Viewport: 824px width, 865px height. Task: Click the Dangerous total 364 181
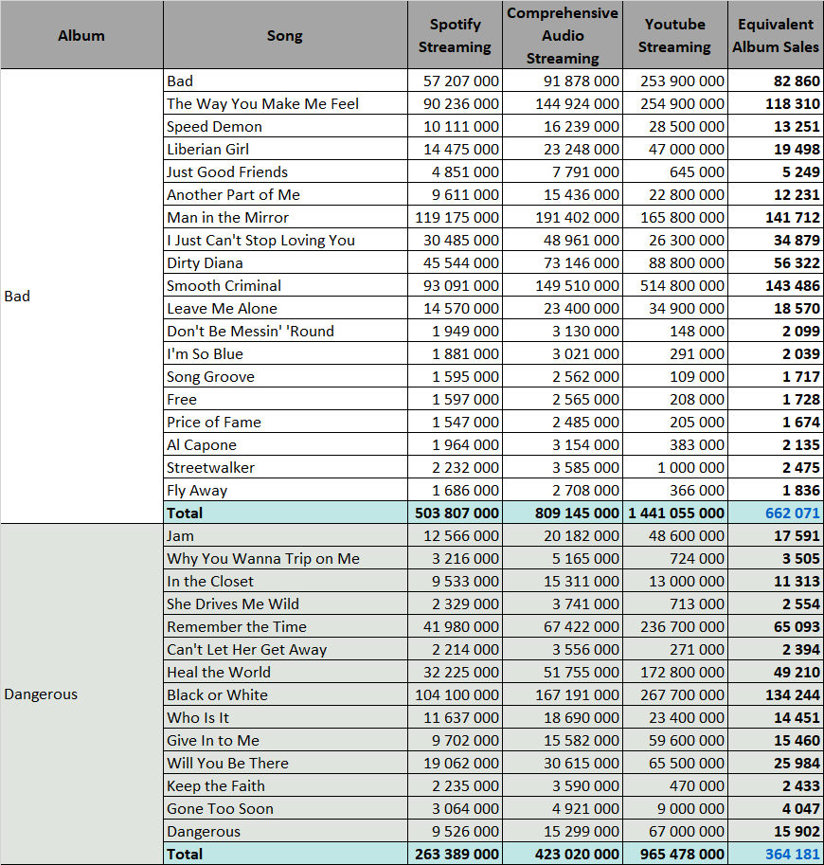click(776, 854)
